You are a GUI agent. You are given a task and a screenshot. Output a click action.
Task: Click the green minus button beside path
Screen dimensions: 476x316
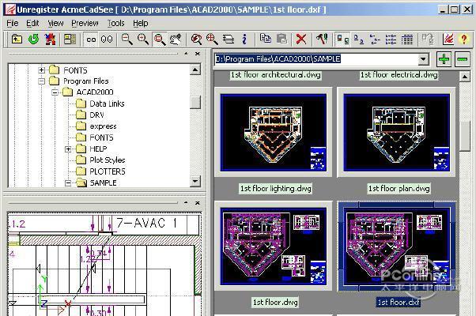coord(462,59)
